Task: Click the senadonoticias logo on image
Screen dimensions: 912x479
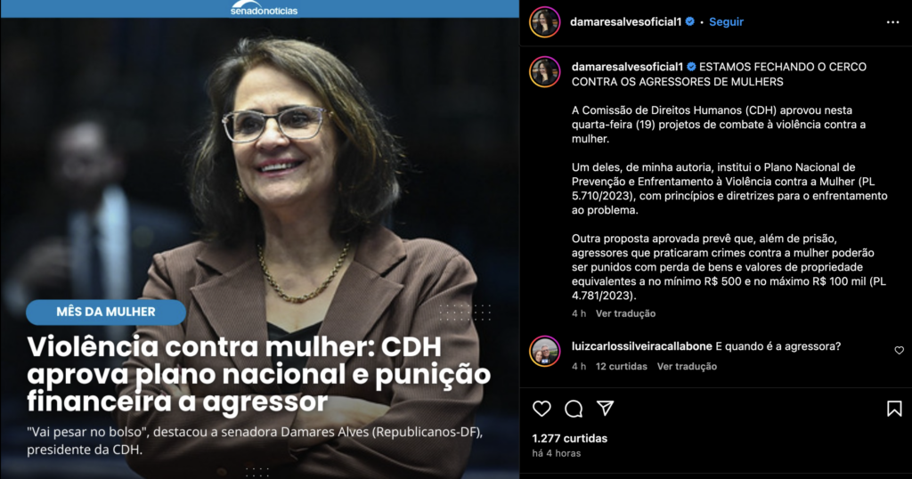Action: click(x=264, y=8)
